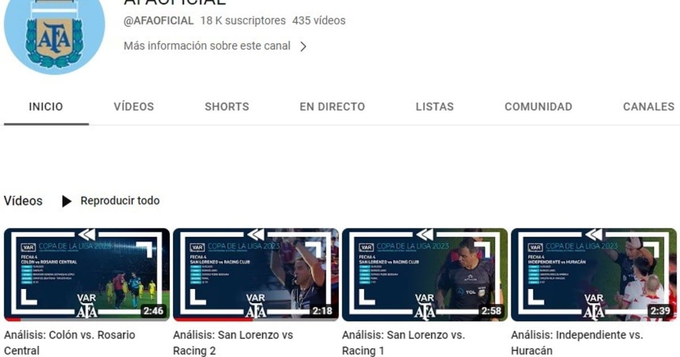Click the 18 K suscriptores count
Image resolution: width=680 pixels, height=357 pixels.
point(243,21)
